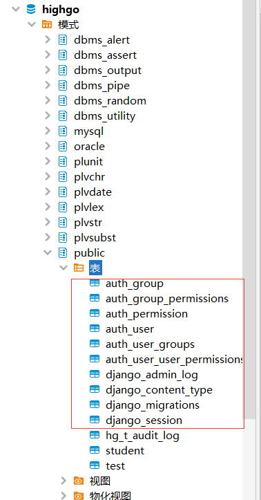Click the table icon next to auth_group
261x500 pixels.
95,283
